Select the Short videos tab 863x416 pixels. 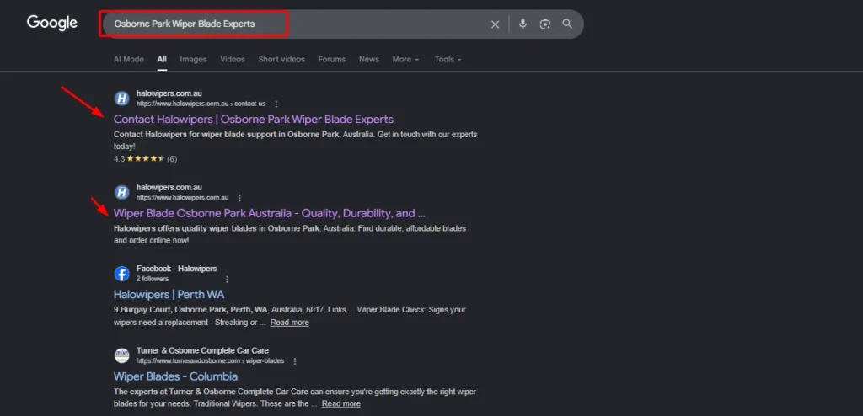point(281,60)
